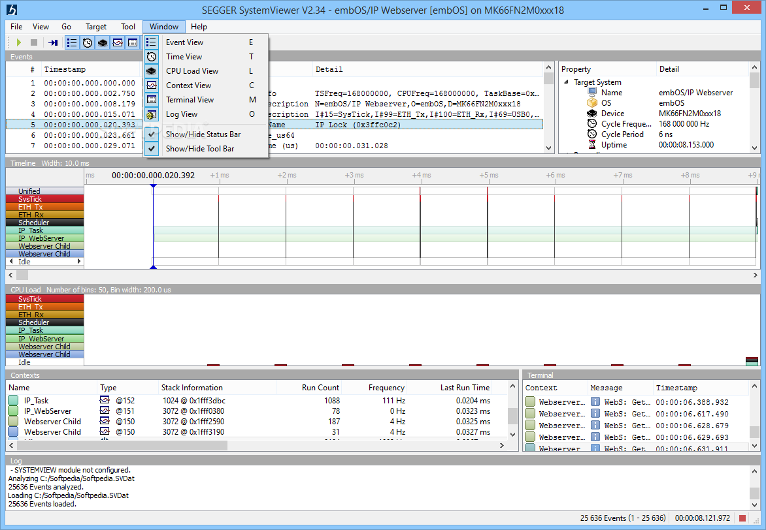Open the View menu

[41, 27]
